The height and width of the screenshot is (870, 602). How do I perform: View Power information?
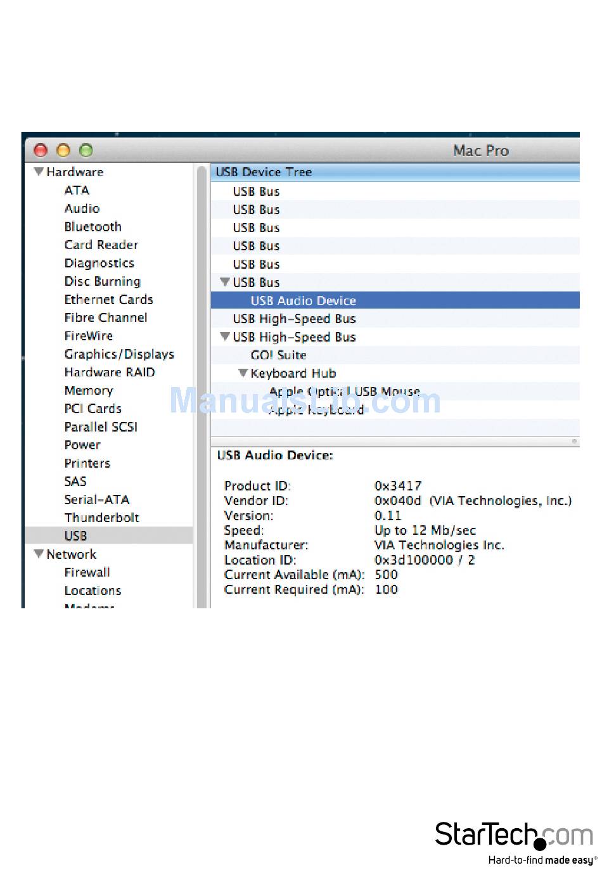(82, 445)
